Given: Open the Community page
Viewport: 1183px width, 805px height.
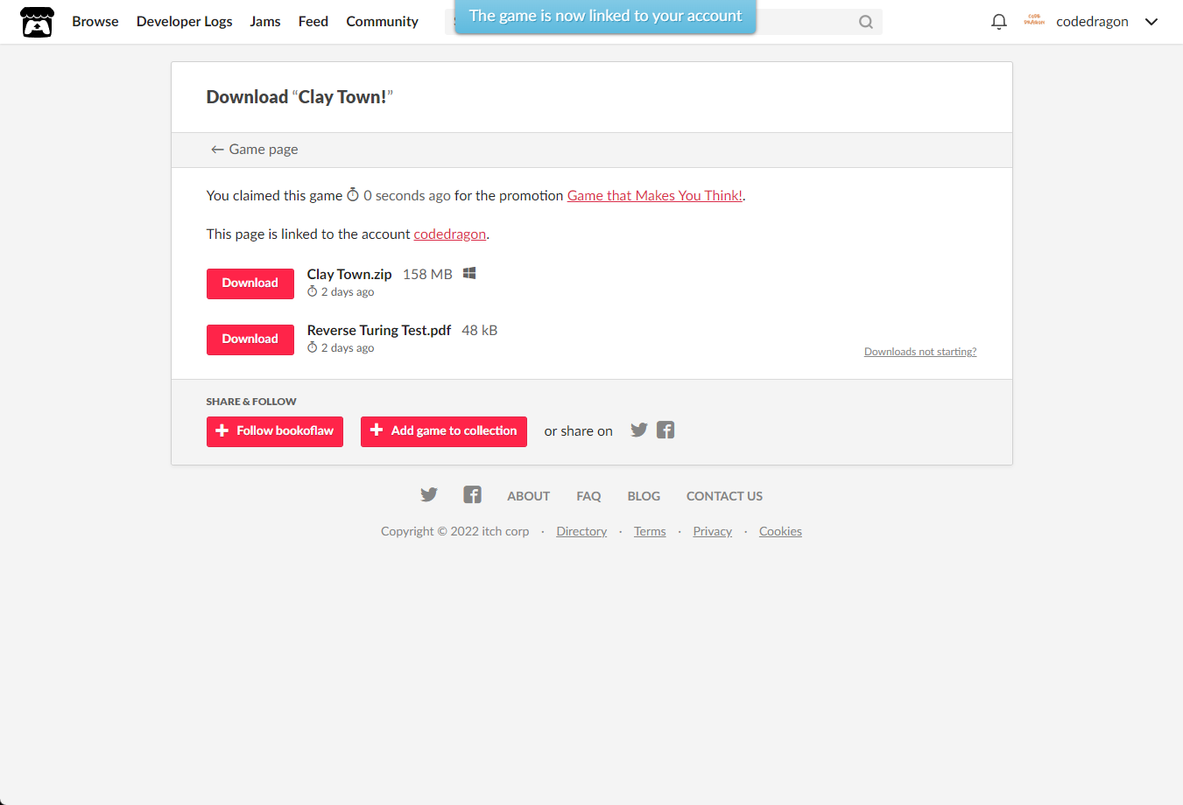Looking at the screenshot, I should [383, 21].
